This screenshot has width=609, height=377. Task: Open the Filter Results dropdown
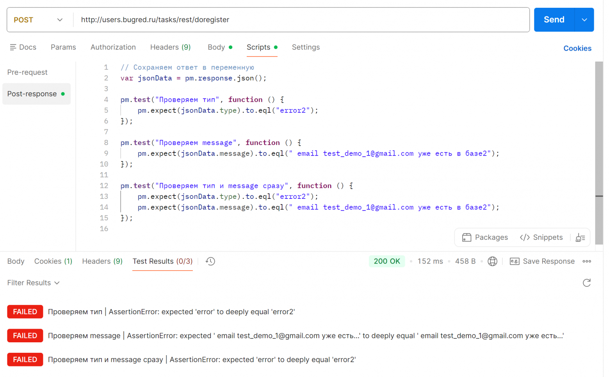click(34, 283)
